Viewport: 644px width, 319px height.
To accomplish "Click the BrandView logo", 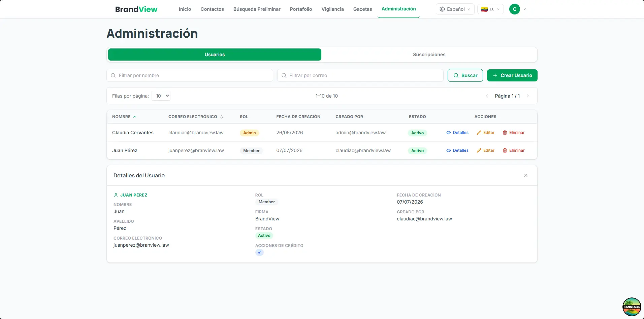I will [x=136, y=9].
